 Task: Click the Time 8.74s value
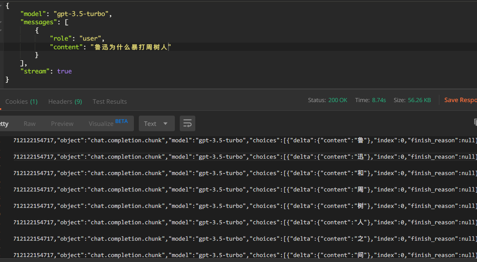pos(379,100)
